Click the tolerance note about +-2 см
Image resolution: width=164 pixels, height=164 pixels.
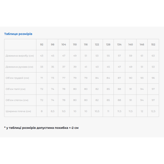pyautogui.click(x=41, y=128)
